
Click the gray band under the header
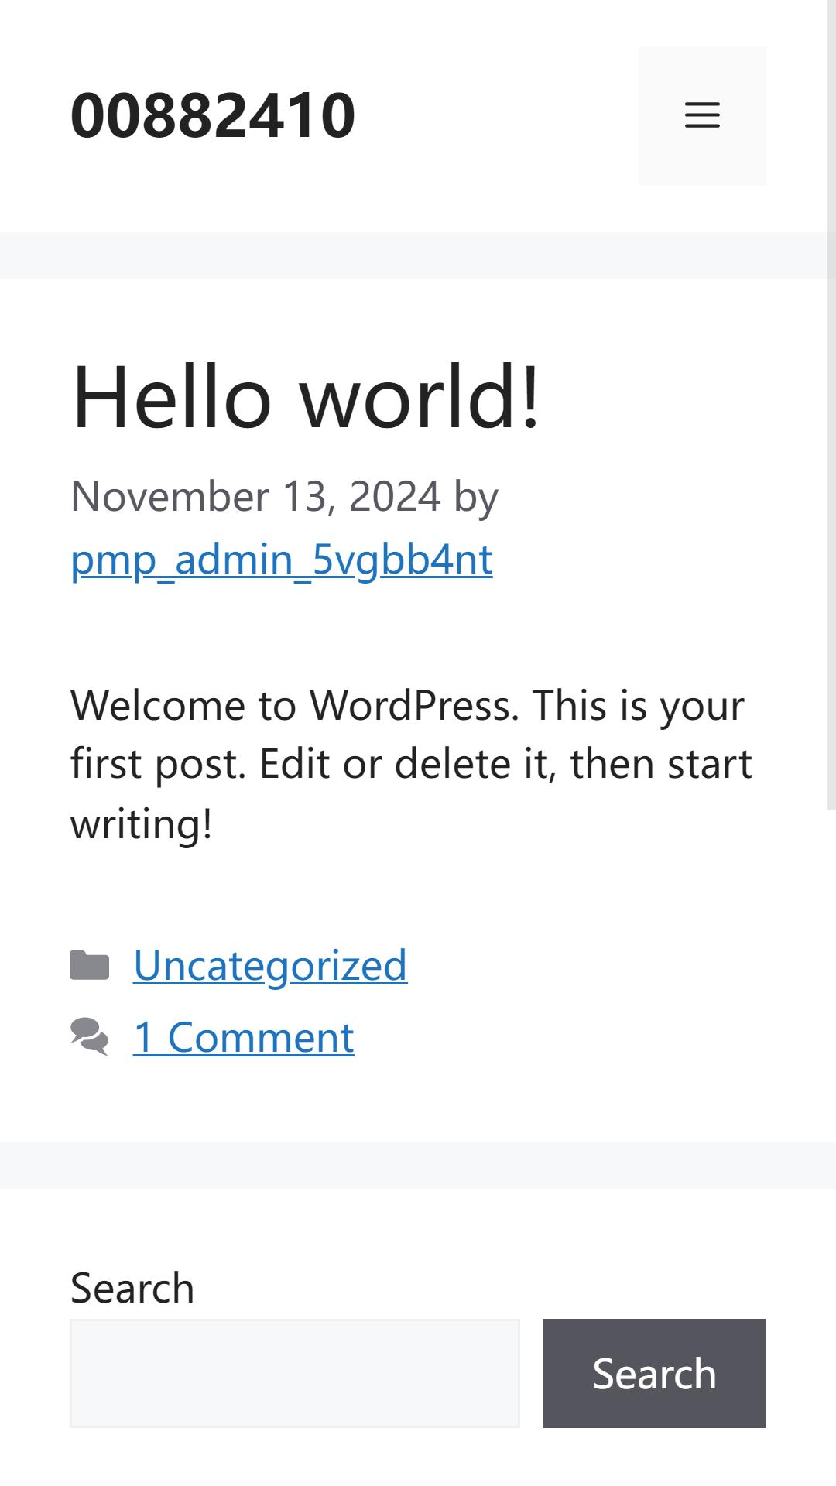(x=413, y=255)
